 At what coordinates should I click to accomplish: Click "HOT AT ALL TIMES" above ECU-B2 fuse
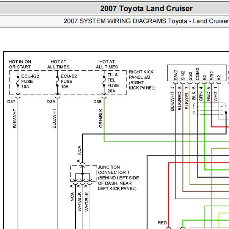pos(58,64)
